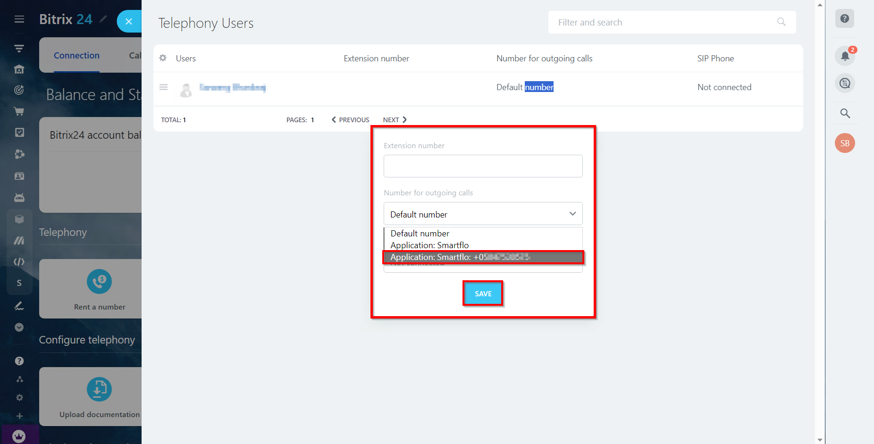Click into the Filter and search field

tap(672, 22)
